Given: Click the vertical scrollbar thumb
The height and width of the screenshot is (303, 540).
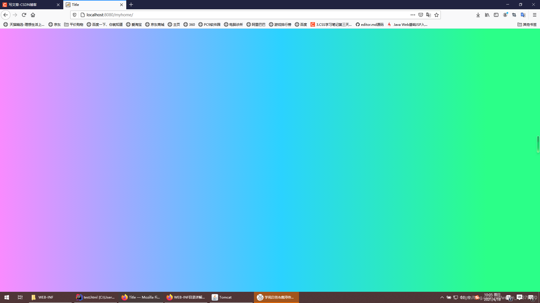Looking at the screenshot, I should (x=538, y=144).
